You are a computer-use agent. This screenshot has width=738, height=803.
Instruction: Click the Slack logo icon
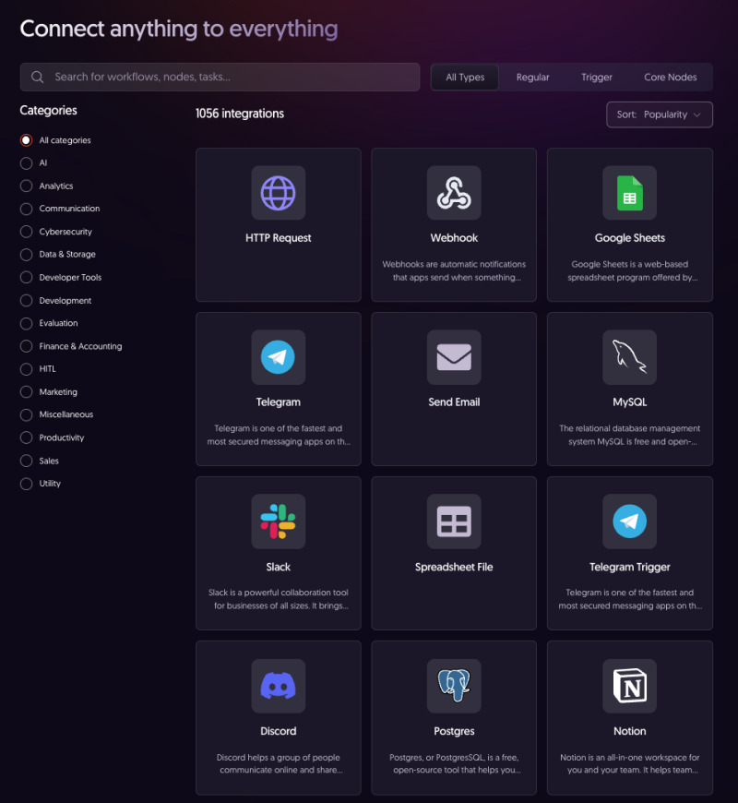coord(278,521)
